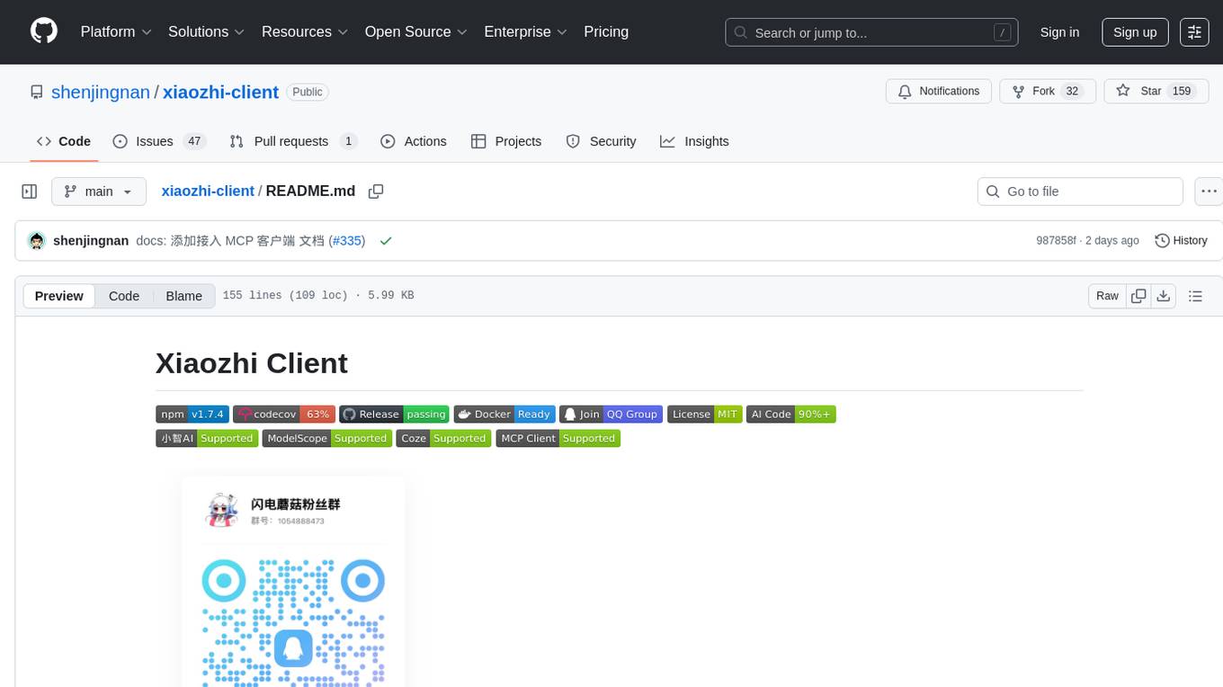The width and height of the screenshot is (1223, 687).
Task: Open the main branch selector
Action: click(99, 192)
